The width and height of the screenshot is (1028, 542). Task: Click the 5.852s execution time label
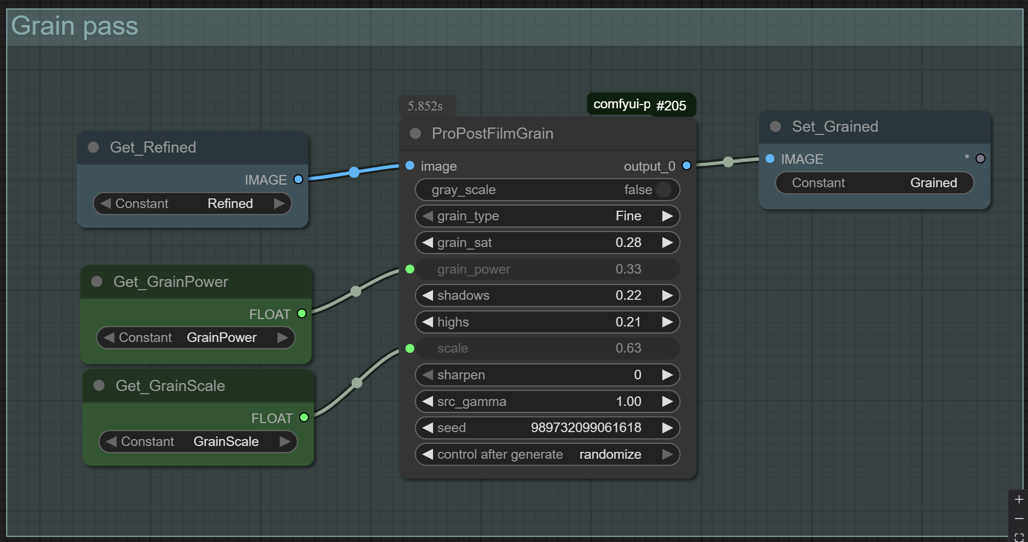pyautogui.click(x=425, y=106)
